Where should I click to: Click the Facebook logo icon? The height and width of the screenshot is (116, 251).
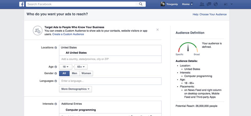pyautogui.click(x=22, y=4)
